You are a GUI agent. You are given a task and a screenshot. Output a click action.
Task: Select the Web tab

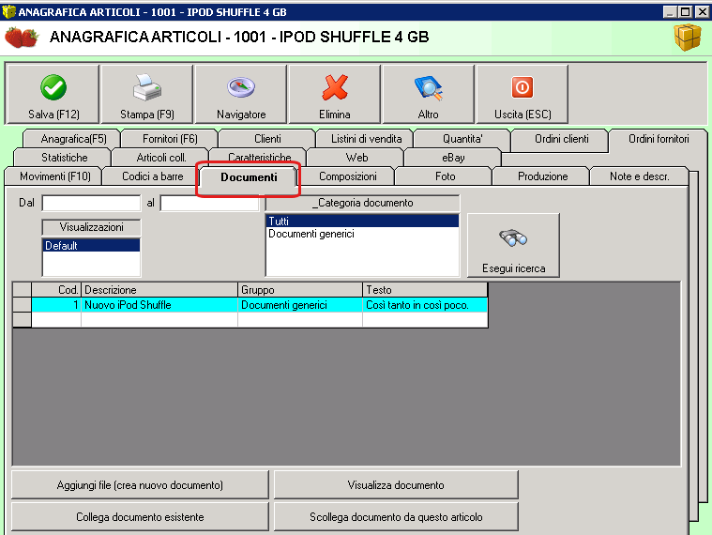point(356,157)
